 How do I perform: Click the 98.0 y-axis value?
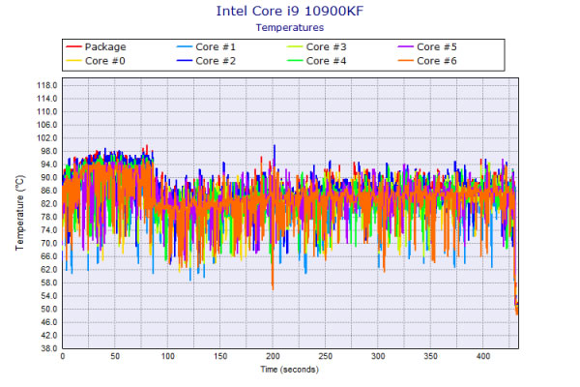coord(49,151)
